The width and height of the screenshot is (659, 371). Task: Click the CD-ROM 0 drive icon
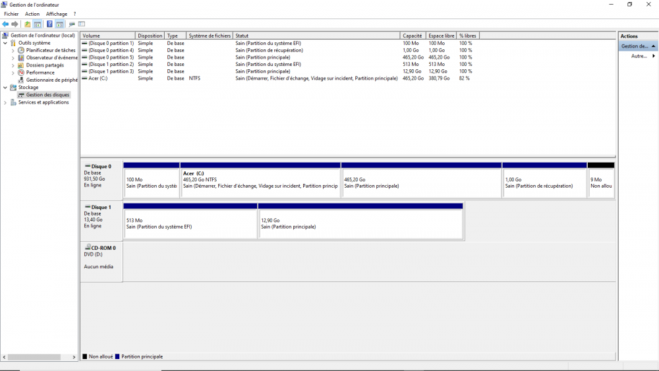coord(88,248)
